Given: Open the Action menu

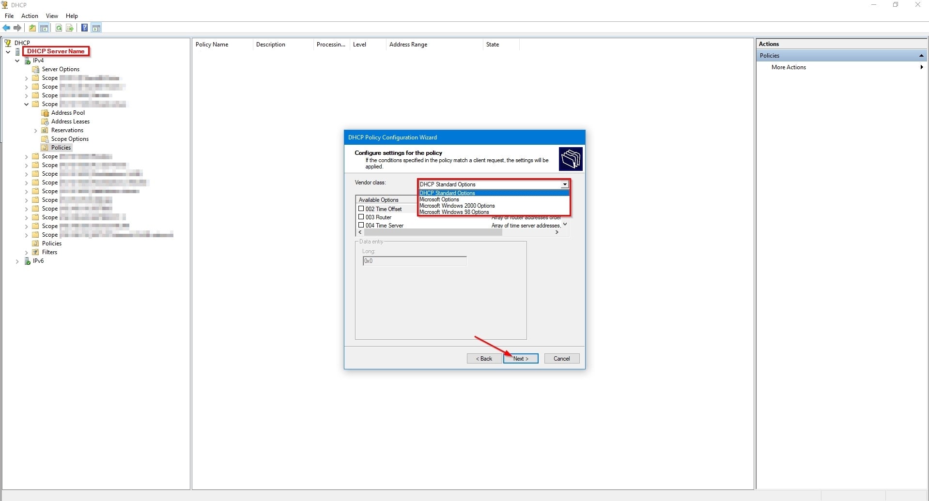Looking at the screenshot, I should (x=30, y=16).
